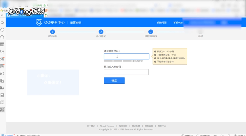Open favorites star in sidebar

click(x=2, y=22)
